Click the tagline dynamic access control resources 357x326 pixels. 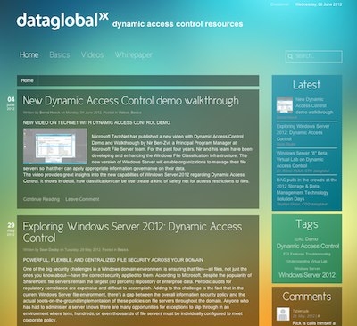coord(178,24)
